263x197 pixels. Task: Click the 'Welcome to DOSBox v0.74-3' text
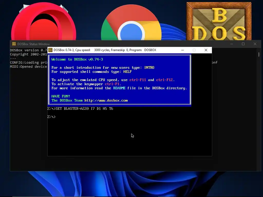click(77, 59)
